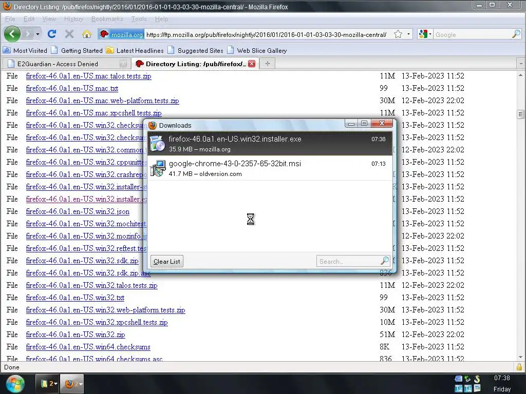Screen dimensions: 526x394
Task: Select firefox-46.0a1.en-US.win32.installer.exe download entry
Action: click(x=270, y=144)
